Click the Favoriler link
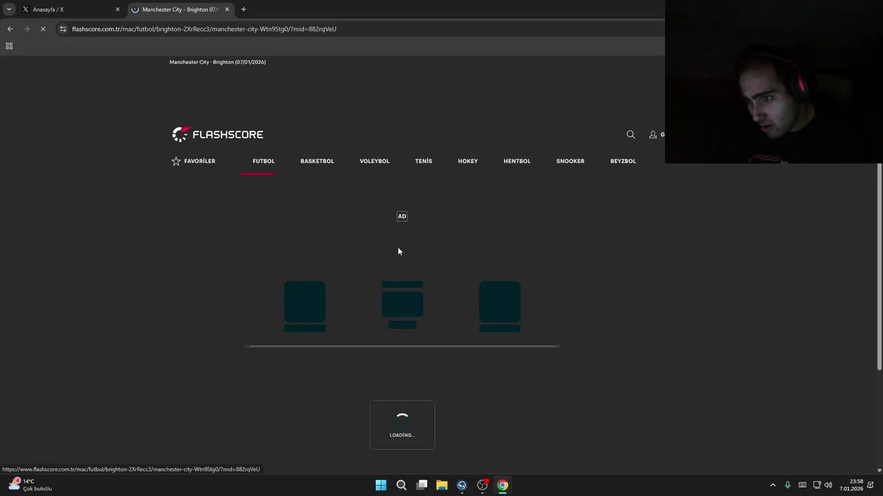883x496 pixels. click(199, 161)
